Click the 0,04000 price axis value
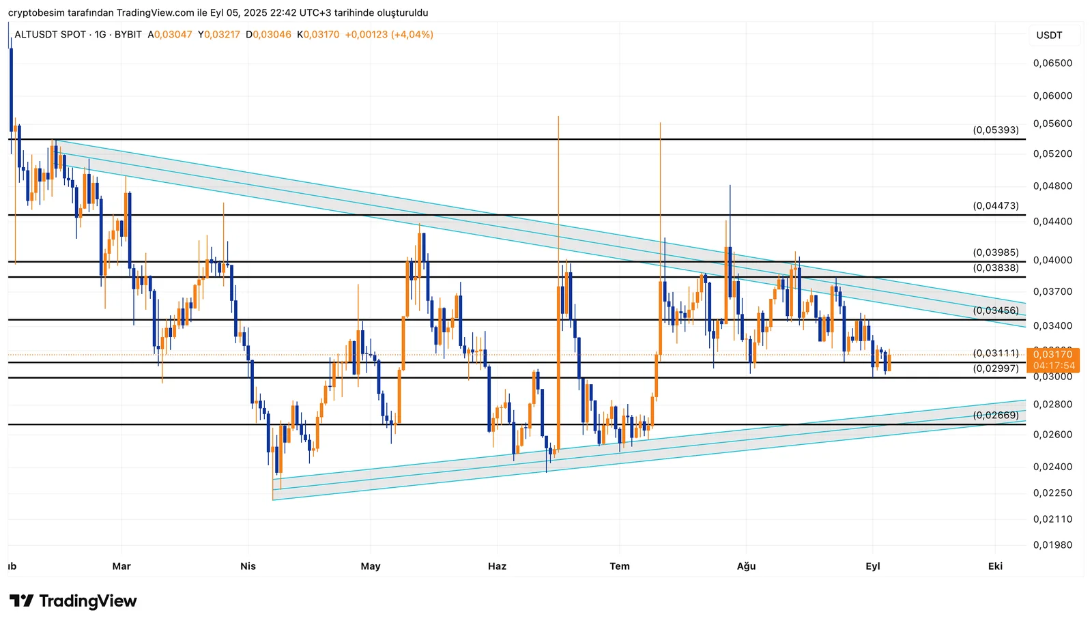Viewport: 1092px width, 625px height. click(1052, 260)
